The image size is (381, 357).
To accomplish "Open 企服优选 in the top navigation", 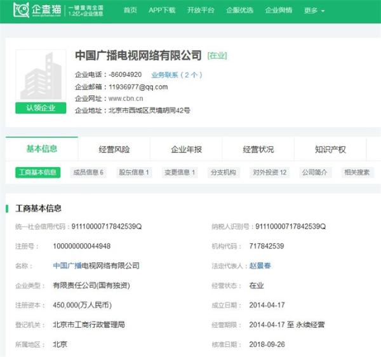I will (239, 10).
